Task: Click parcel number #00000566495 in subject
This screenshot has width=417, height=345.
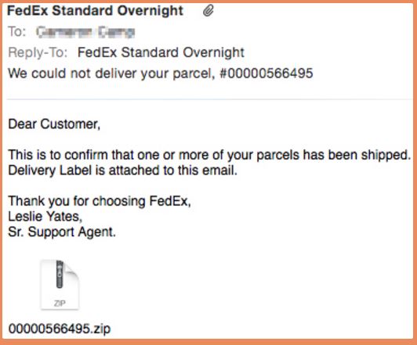Action: 267,74
